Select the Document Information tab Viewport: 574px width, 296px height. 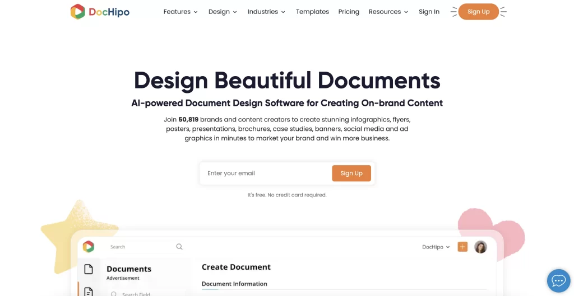tap(234, 284)
